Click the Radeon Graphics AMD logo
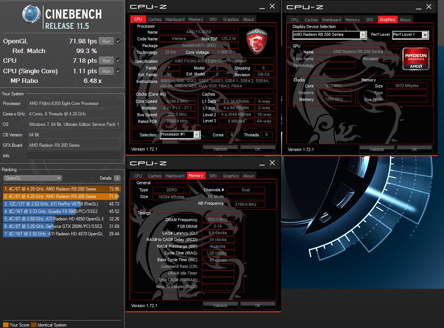444x328 pixels. tap(416, 59)
